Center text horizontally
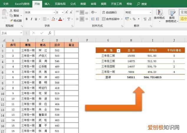Screen dimensions: 187x133 coord(82,19)
